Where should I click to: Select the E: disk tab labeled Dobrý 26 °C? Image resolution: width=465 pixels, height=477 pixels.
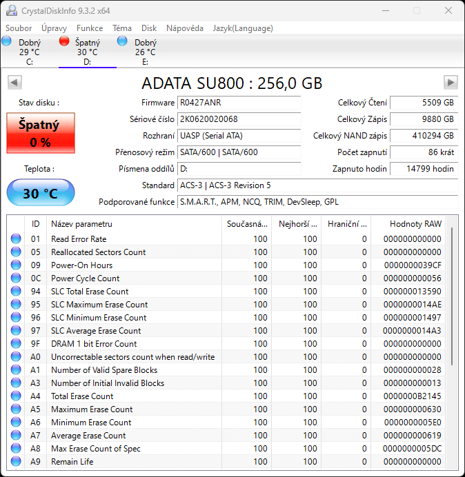[145, 52]
